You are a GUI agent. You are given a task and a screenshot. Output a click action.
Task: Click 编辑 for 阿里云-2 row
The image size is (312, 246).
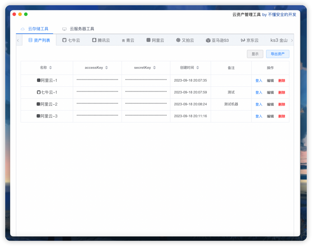pyautogui.click(x=270, y=104)
